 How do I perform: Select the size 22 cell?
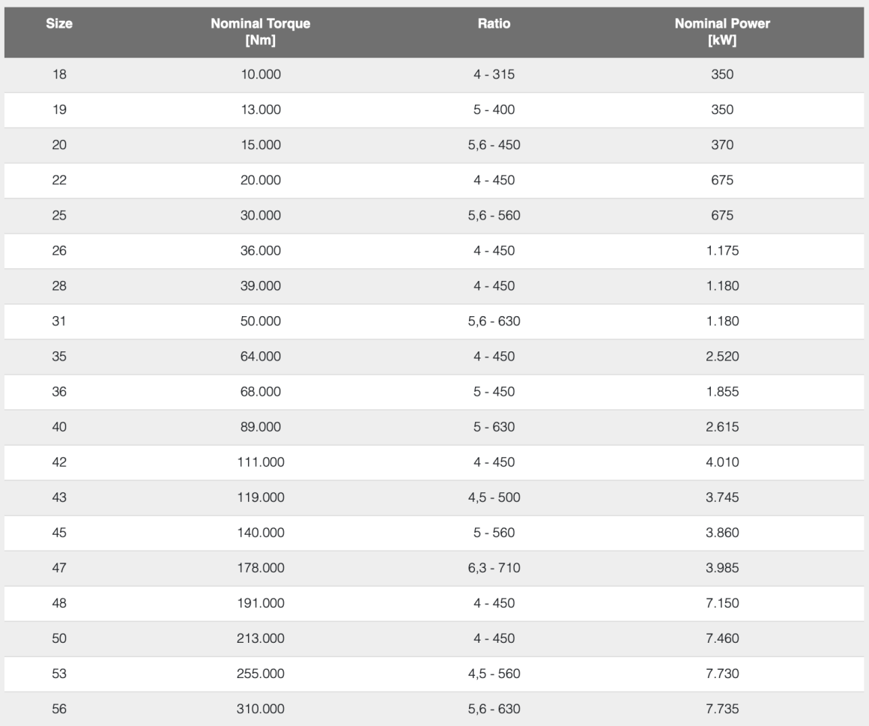click(x=59, y=181)
